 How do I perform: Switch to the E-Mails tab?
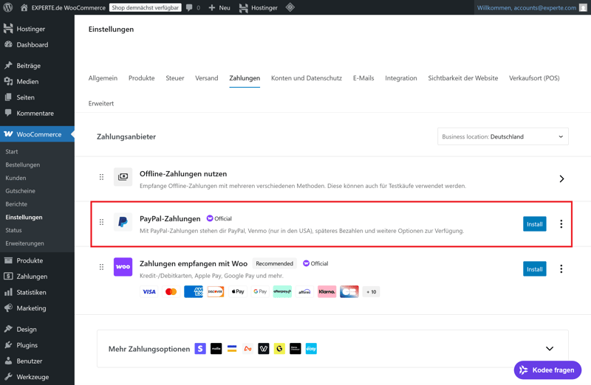[363, 78]
